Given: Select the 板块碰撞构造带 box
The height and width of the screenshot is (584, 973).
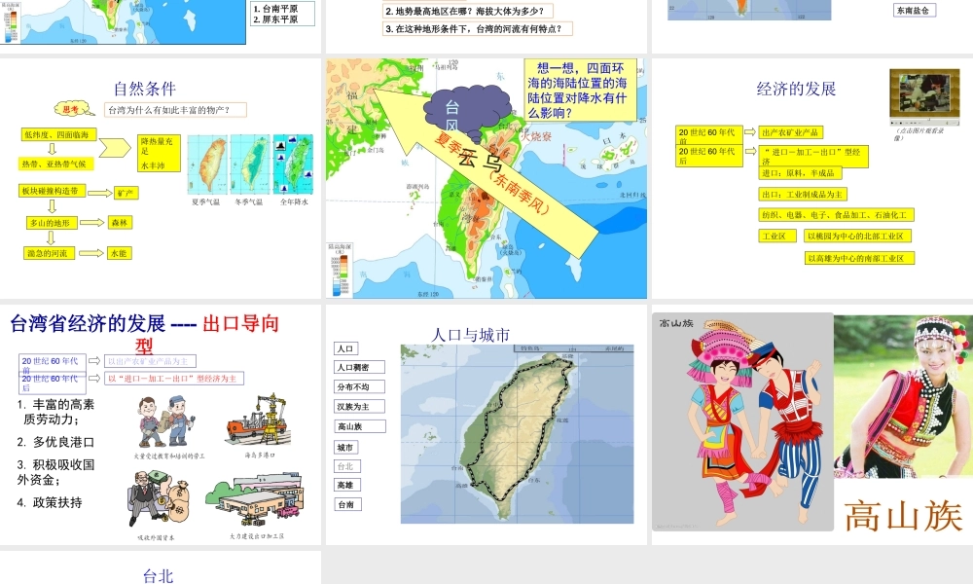Looking at the screenshot, I should pyautogui.click(x=52, y=191).
